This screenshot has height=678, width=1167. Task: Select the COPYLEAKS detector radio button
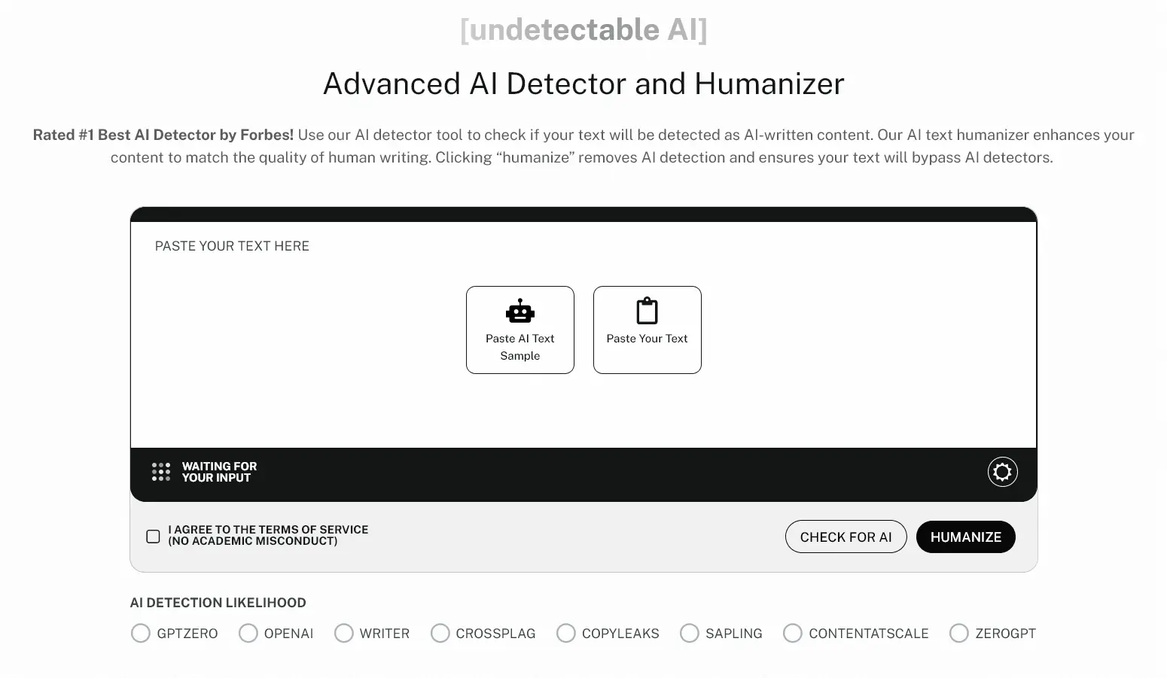tap(565, 633)
